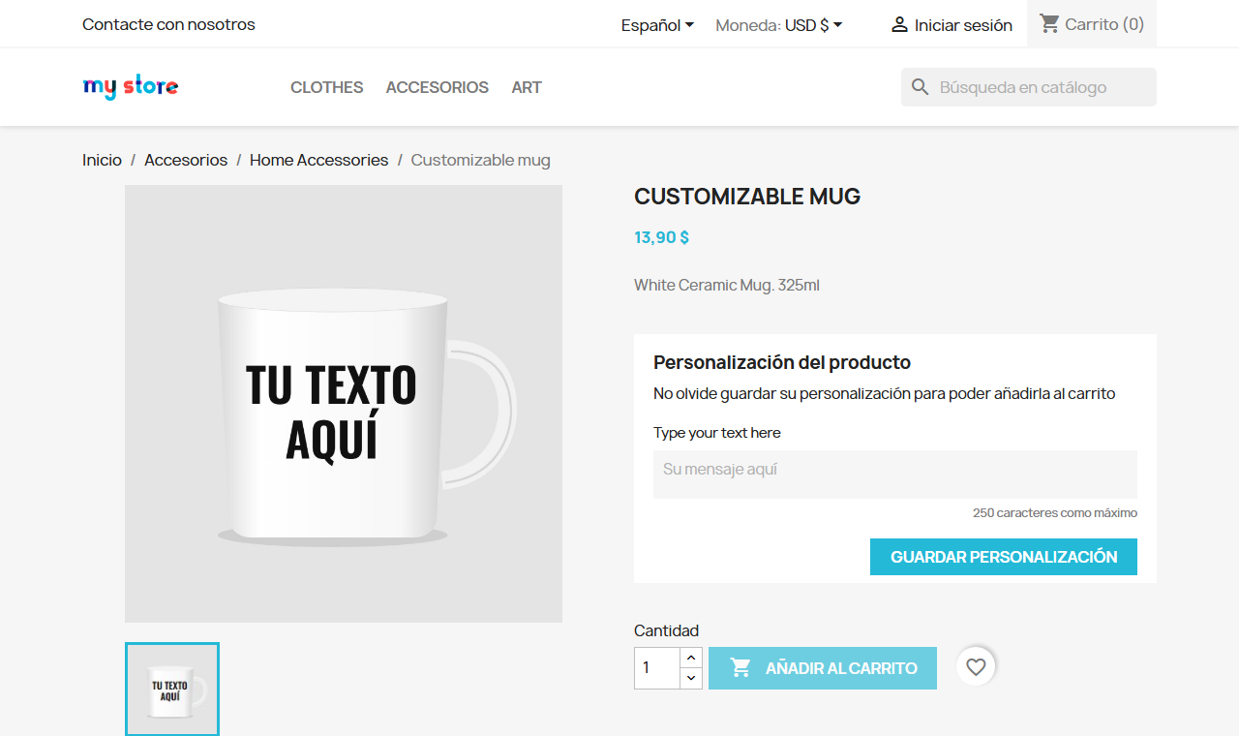Click the main mug product image
This screenshot has width=1239, height=736.
(x=344, y=404)
